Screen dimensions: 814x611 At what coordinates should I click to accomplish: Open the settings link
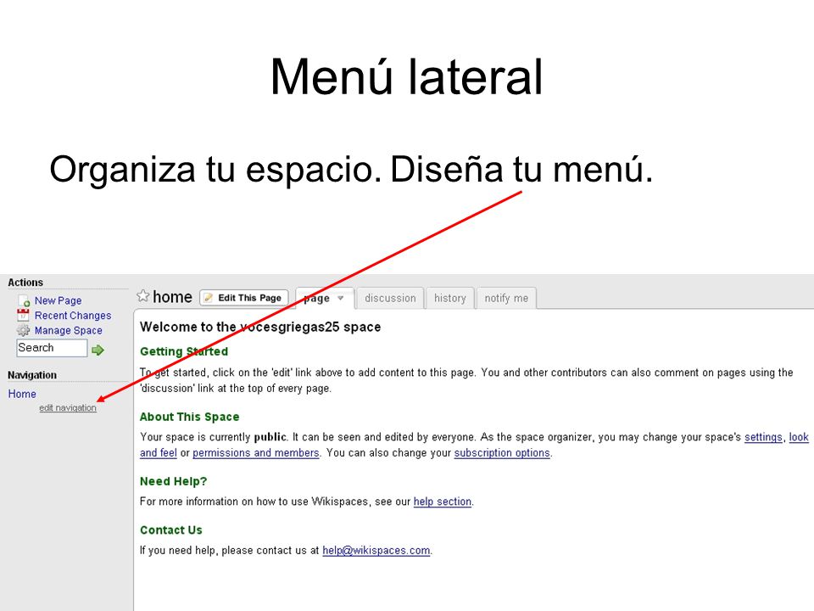click(x=763, y=437)
